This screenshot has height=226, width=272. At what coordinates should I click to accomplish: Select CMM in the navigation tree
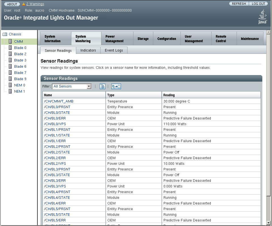point(19,42)
